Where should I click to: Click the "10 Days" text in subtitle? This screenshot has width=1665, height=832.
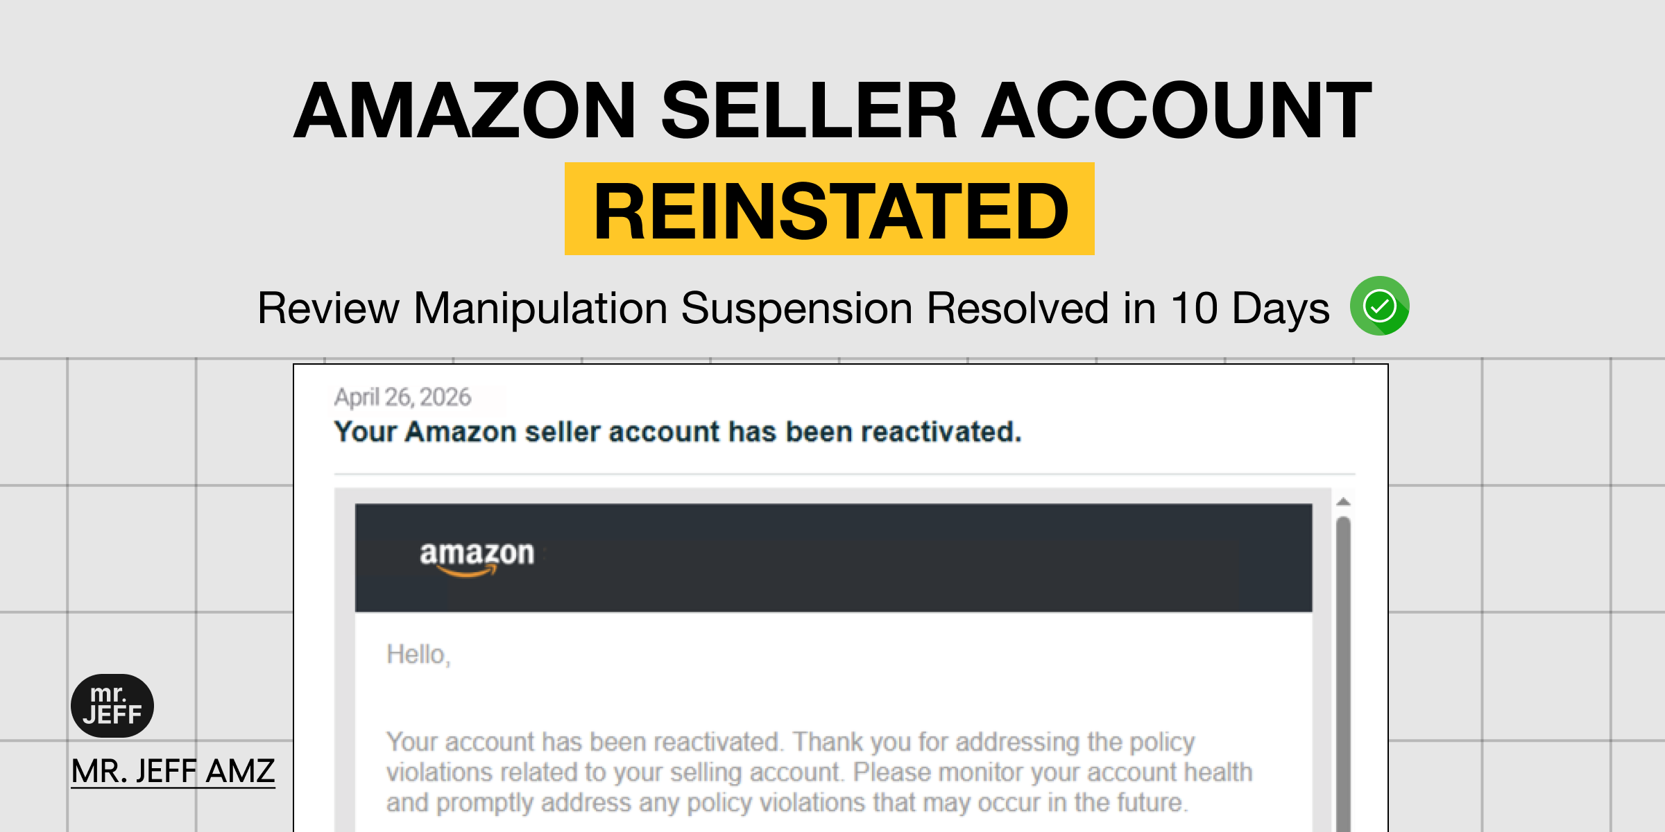pos(1250,307)
